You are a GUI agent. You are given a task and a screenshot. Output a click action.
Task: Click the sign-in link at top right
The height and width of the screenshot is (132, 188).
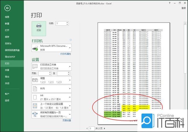184,8
